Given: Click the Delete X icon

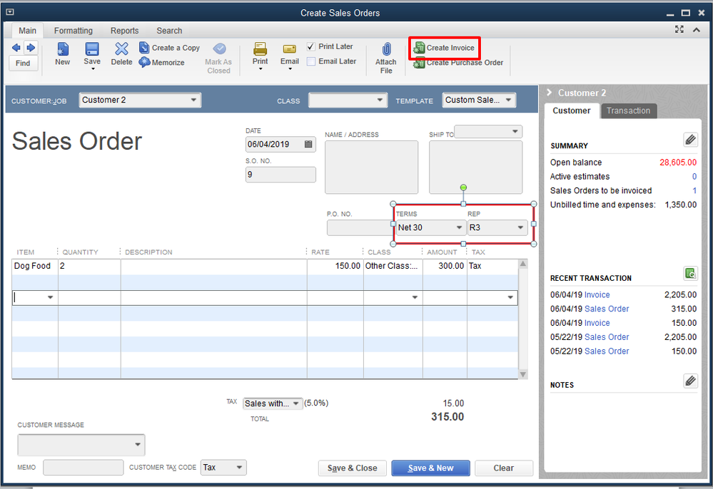Looking at the screenshot, I should click(x=121, y=48).
